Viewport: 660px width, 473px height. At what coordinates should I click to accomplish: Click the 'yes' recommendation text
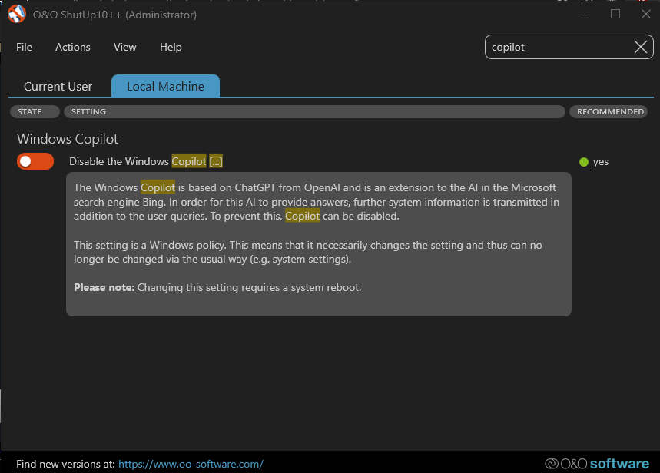coord(601,162)
